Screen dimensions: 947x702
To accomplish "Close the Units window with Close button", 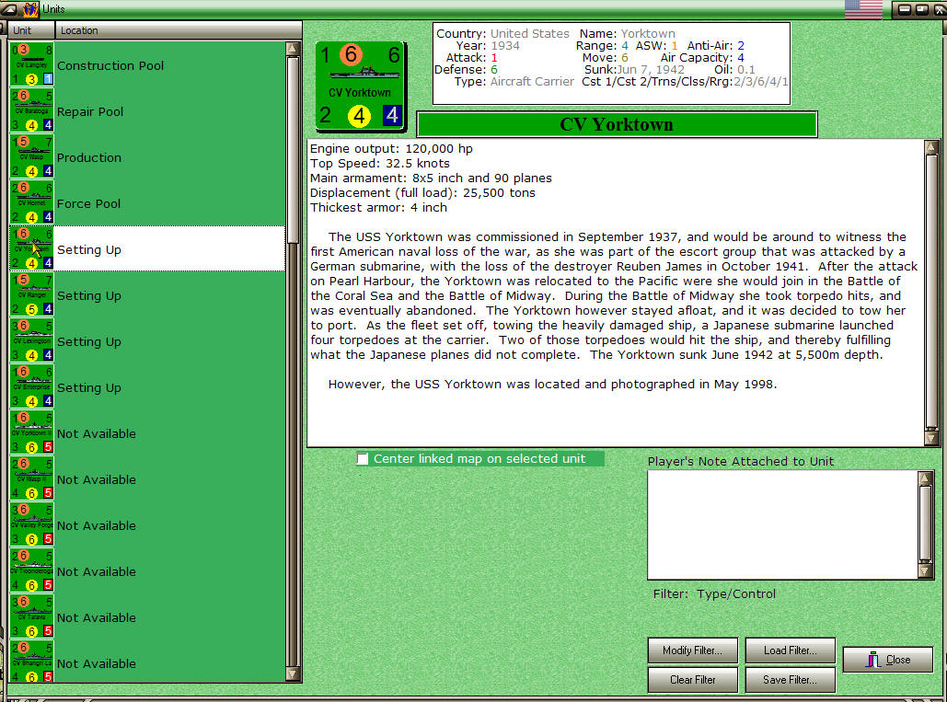I will tap(888, 660).
